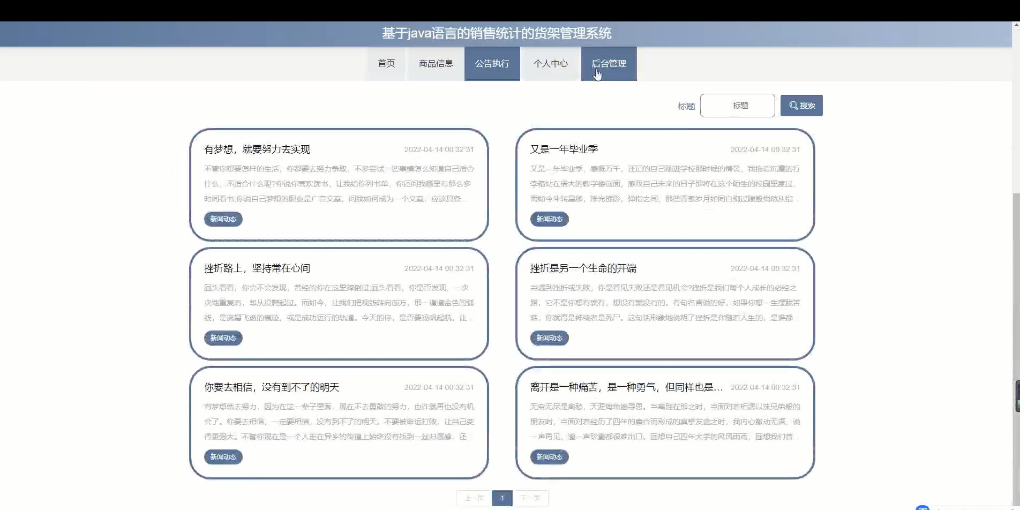Open the article 你要去相信，没有到不了的明天

(272, 387)
